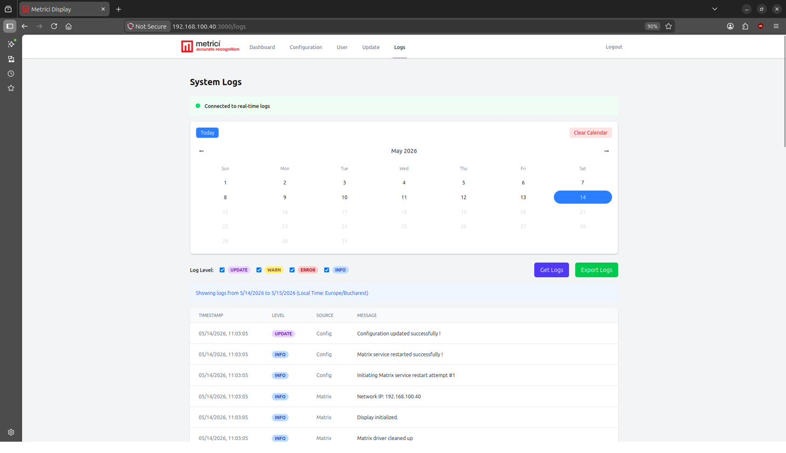Click the TIMESTAMP column header
Viewport: 786px width, 453px height.
tap(211, 315)
